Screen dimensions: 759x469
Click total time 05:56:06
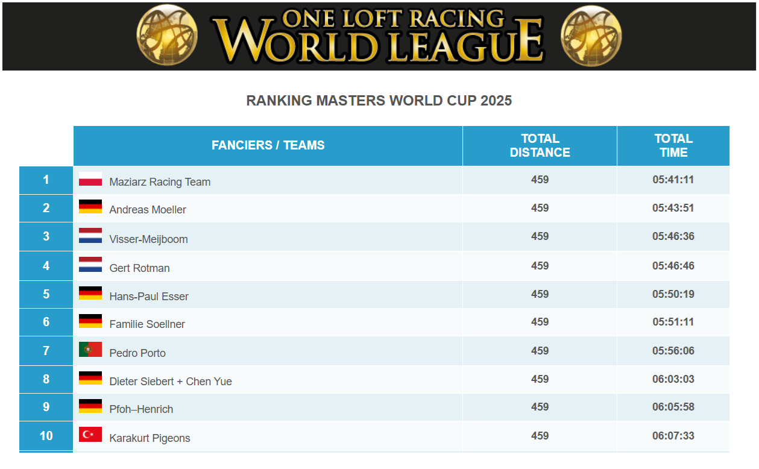coord(673,351)
